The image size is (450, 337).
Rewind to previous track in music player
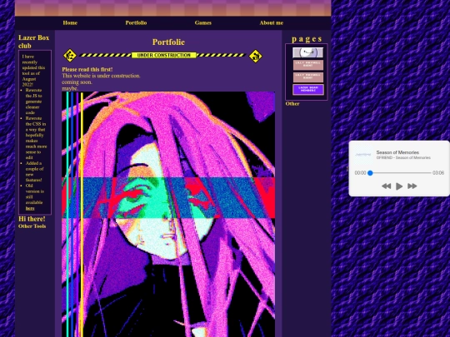(x=387, y=186)
